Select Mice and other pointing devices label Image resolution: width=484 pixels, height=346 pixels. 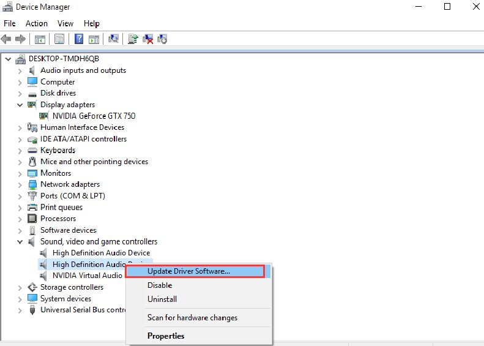94,162
